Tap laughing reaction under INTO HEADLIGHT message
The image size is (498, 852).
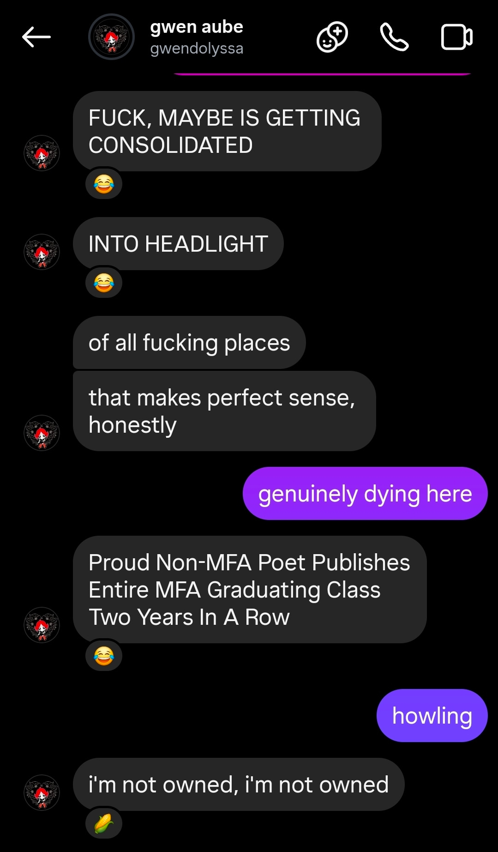coord(104,283)
